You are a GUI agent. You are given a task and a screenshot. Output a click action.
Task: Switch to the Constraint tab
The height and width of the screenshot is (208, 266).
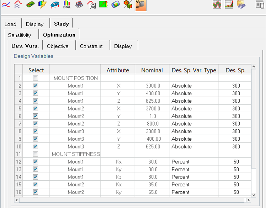point(91,46)
